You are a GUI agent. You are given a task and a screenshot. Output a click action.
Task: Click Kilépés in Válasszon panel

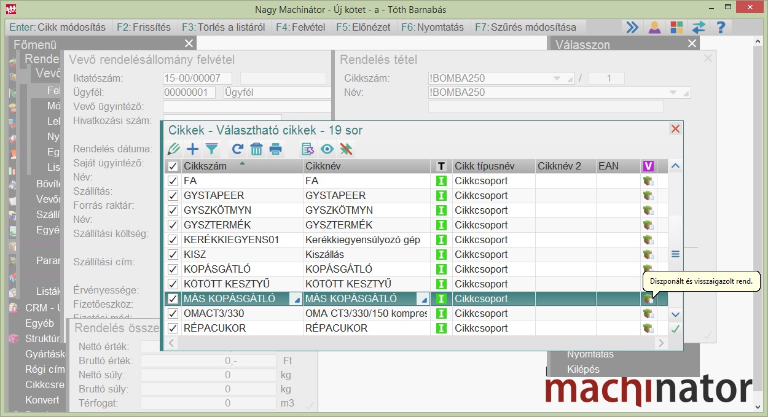(x=583, y=369)
